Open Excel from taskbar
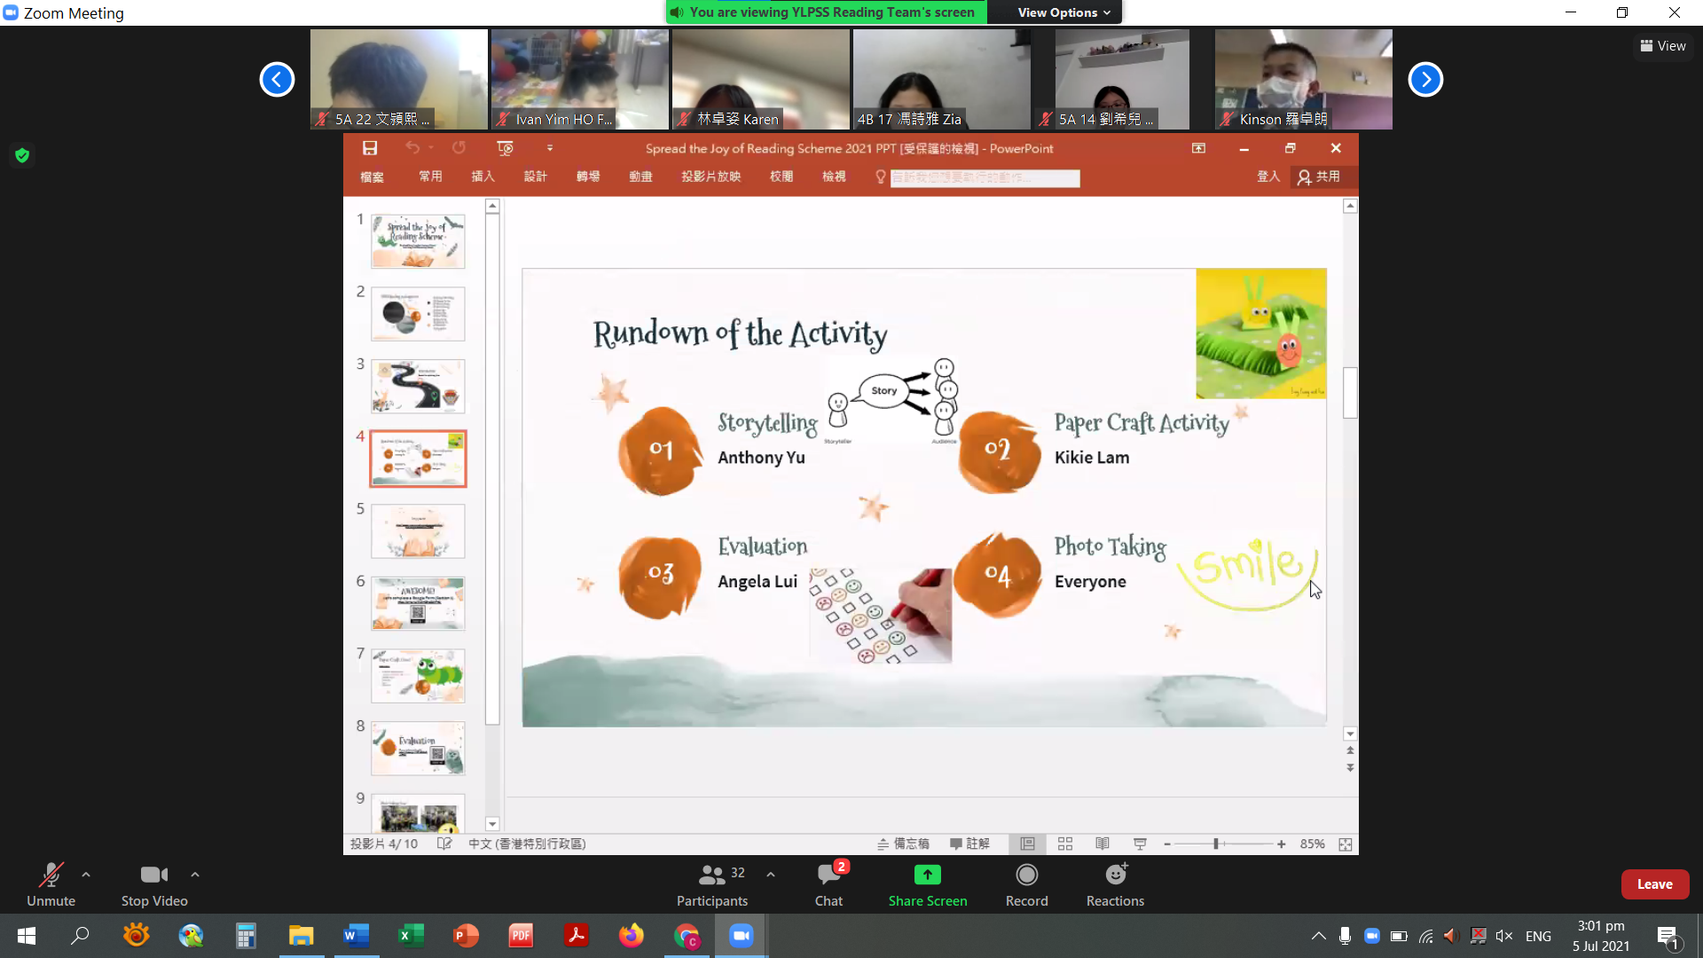This screenshot has height=958, width=1703. [411, 936]
